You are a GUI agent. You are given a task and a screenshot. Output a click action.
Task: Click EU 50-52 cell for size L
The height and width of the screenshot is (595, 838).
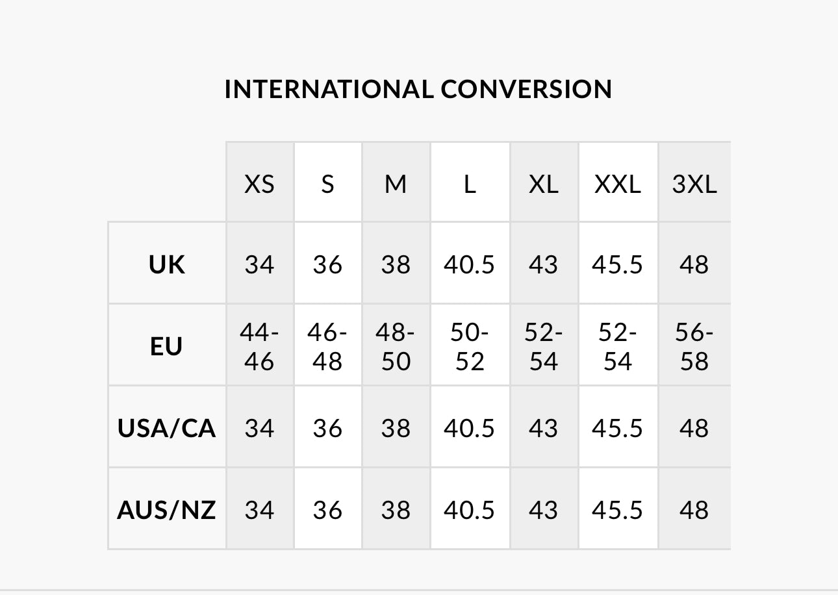[x=470, y=347]
